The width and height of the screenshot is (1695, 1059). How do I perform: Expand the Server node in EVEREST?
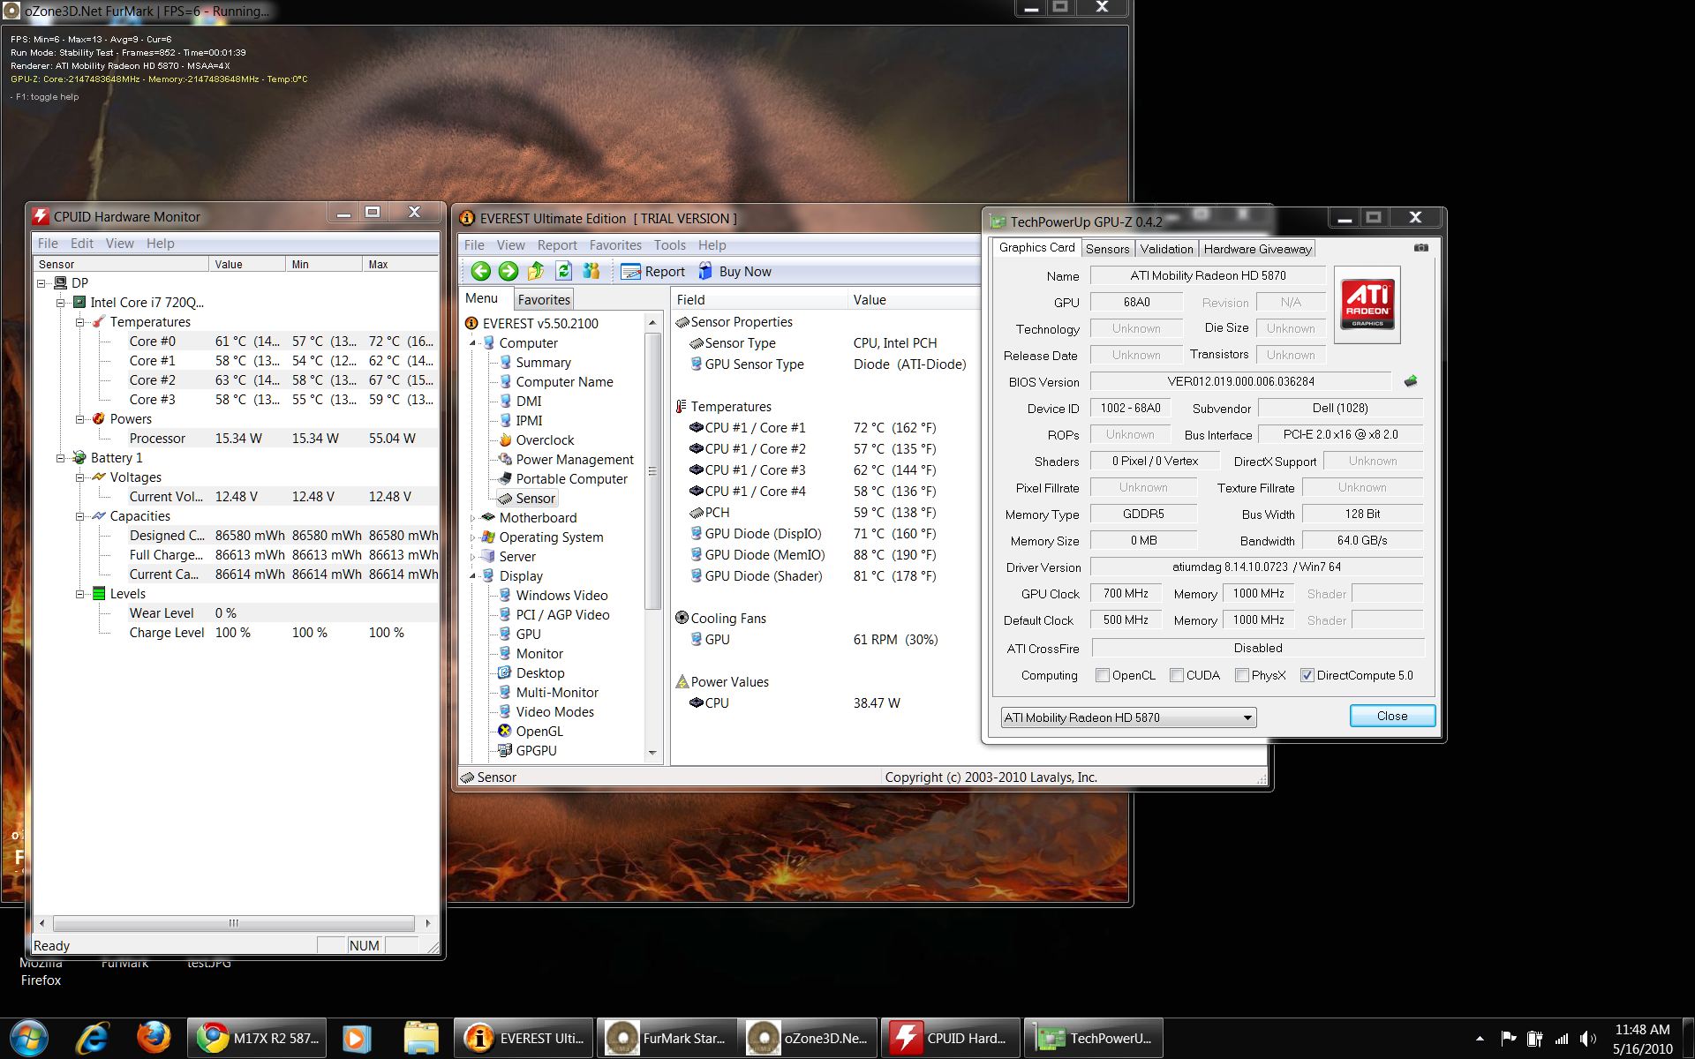pos(472,557)
